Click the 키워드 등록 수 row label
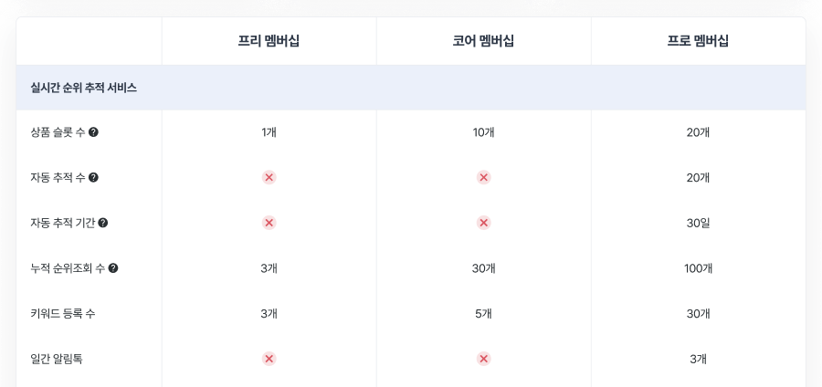Image resolution: width=822 pixels, height=387 pixels. 63,314
